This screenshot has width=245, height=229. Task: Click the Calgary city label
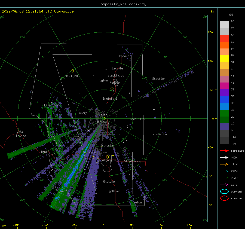click(106, 160)
